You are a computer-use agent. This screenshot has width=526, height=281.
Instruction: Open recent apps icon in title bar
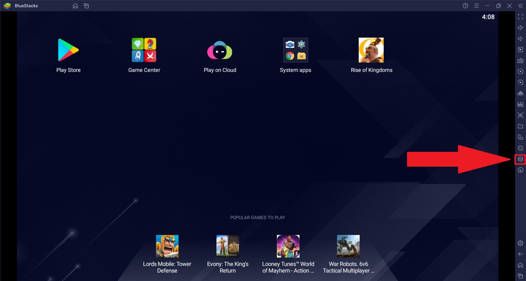point(86,6)
